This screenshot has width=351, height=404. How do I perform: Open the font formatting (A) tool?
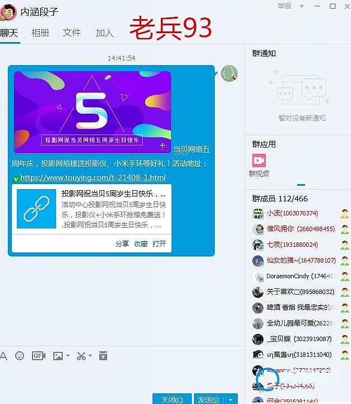[x=3, y=356]
